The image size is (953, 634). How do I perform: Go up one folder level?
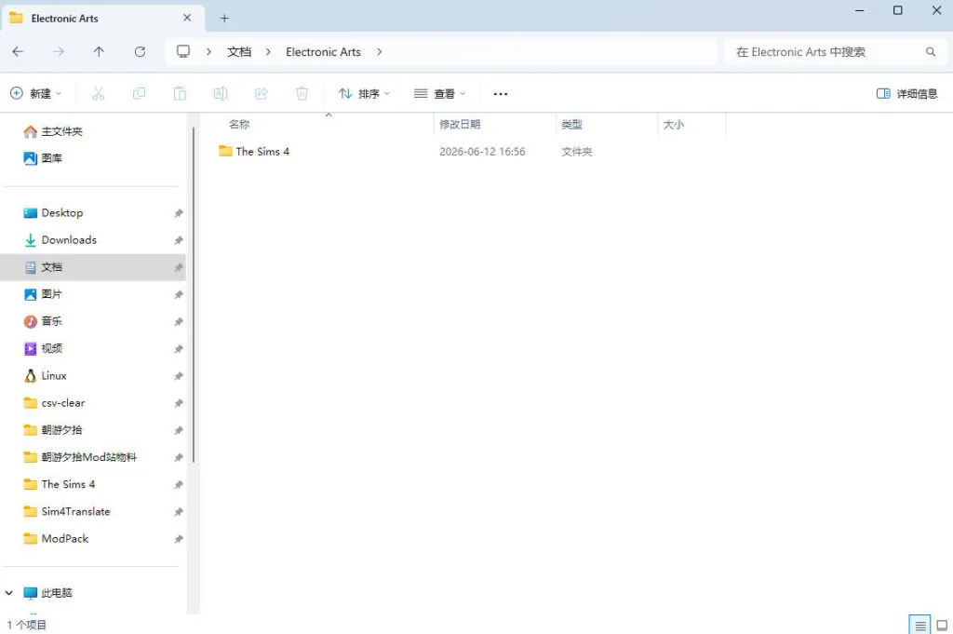tap(99, 51)
